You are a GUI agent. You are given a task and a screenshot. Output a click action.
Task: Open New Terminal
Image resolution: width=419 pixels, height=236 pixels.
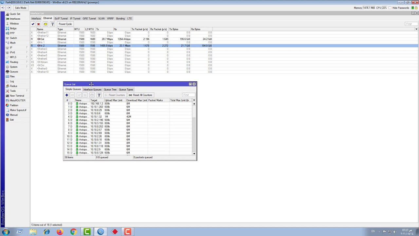point(17,96)
